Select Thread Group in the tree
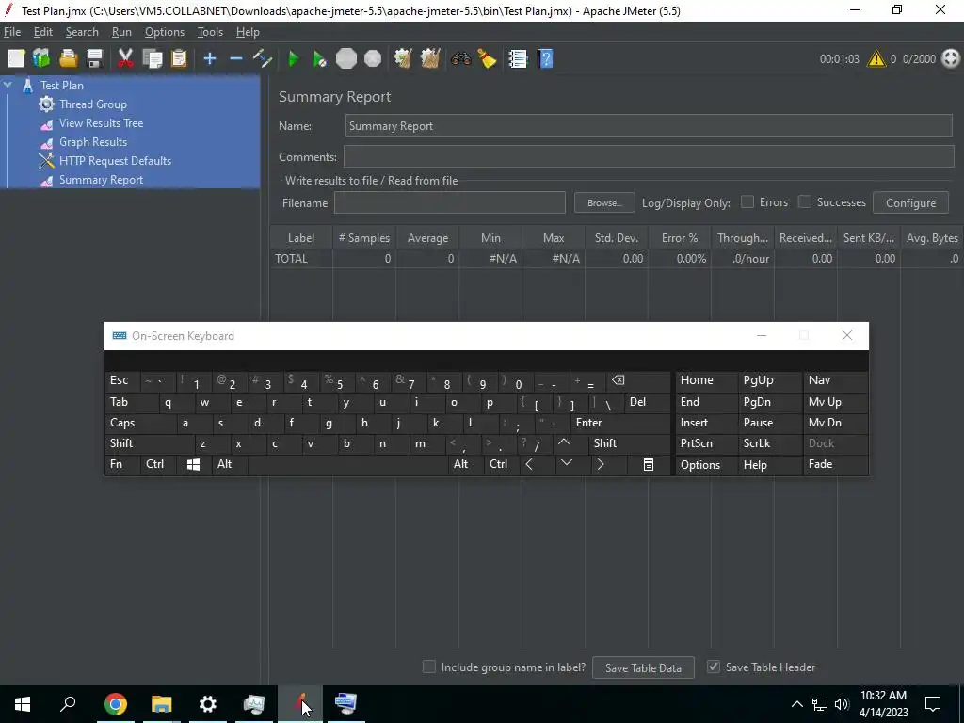 pos(93,104)
